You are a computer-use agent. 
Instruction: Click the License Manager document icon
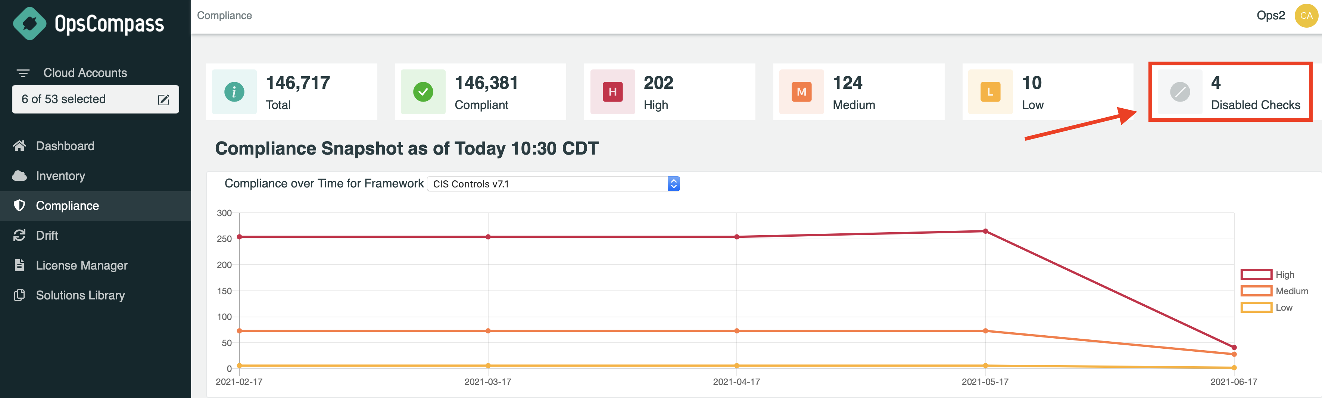pyautogui.click(x=19, y=265)
